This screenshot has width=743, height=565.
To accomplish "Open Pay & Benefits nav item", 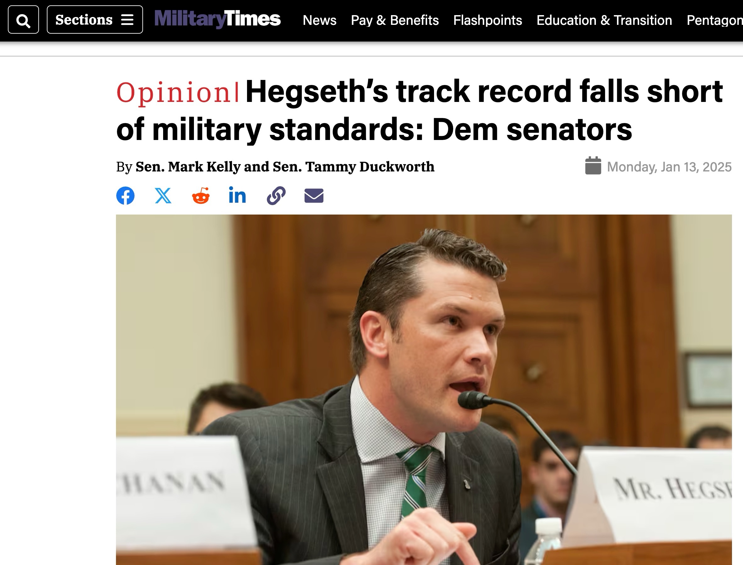I will click(395, 20).
